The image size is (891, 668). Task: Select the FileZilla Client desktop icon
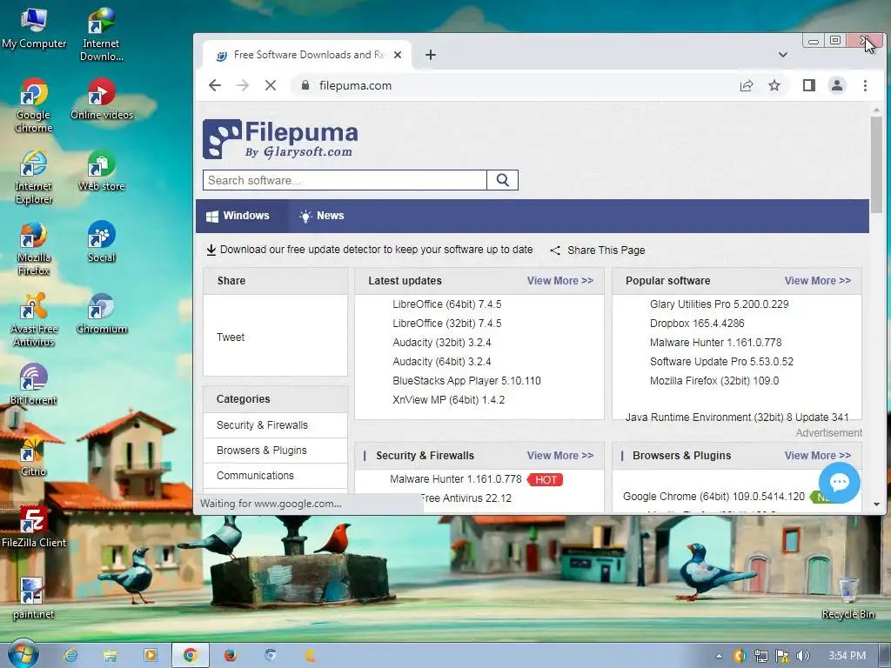tap(34, 528)
